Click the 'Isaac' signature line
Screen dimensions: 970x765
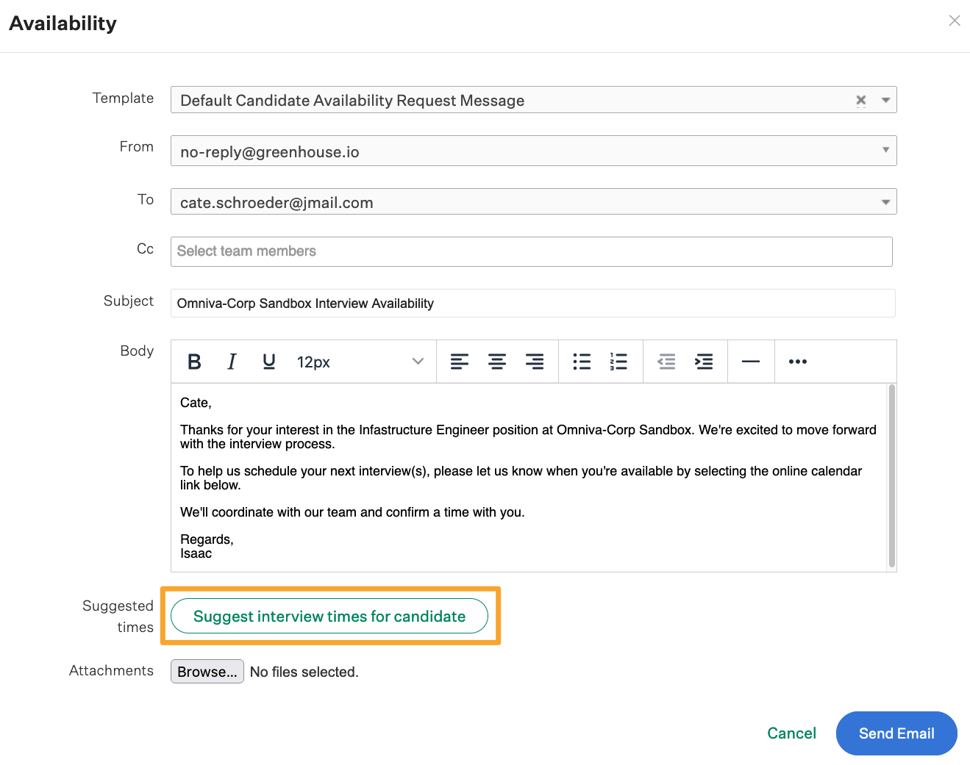coord(196,553)
